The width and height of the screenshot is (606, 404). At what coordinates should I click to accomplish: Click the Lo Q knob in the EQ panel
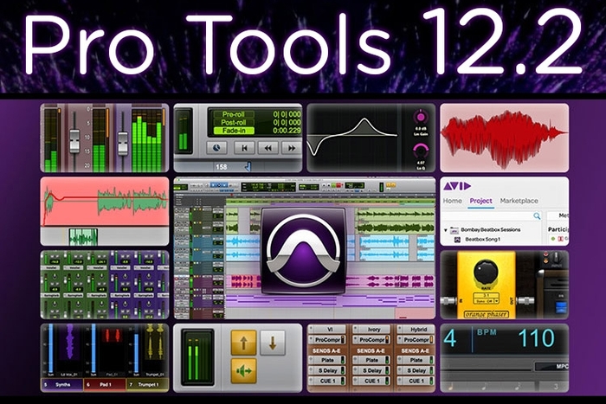[x=421, y=151]
